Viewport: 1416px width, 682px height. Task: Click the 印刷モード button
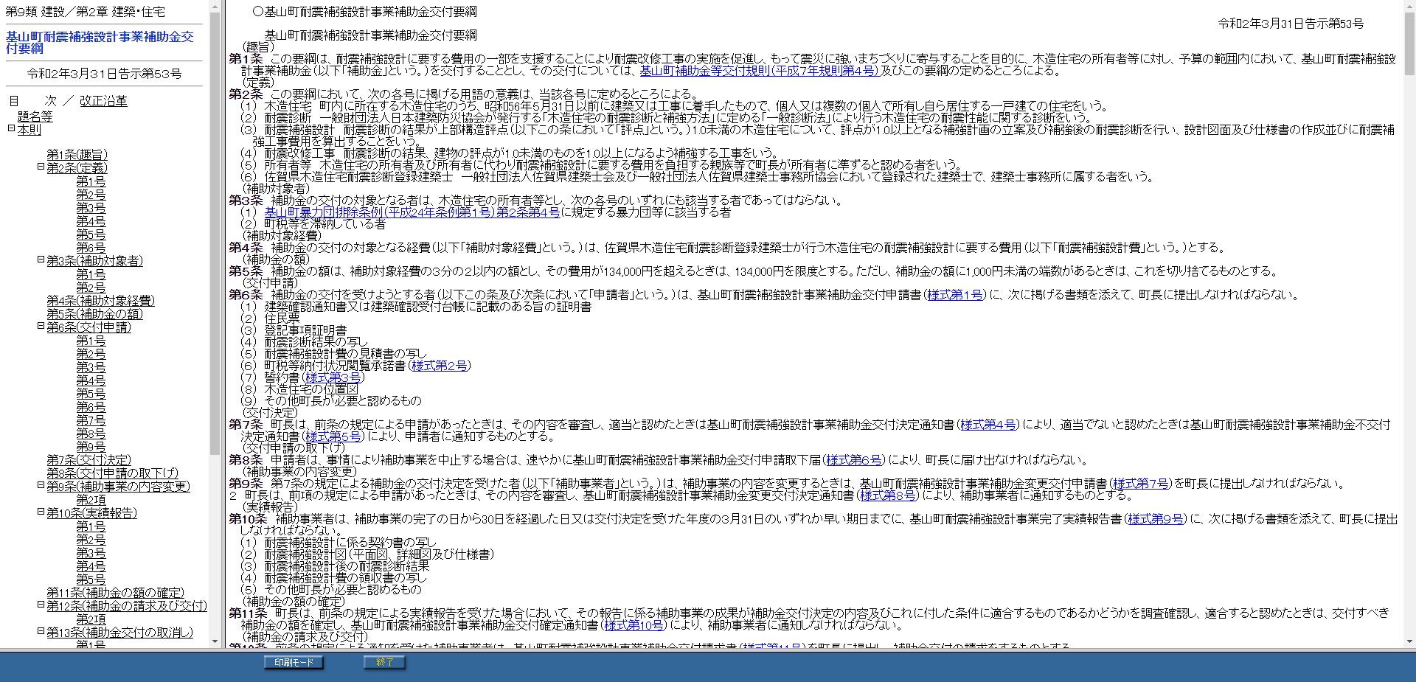tap(292, 663)
